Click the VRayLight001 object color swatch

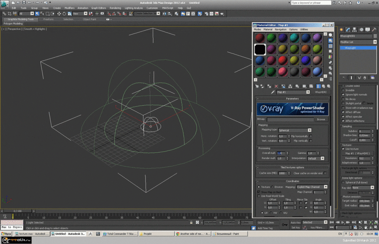point(375,36)
